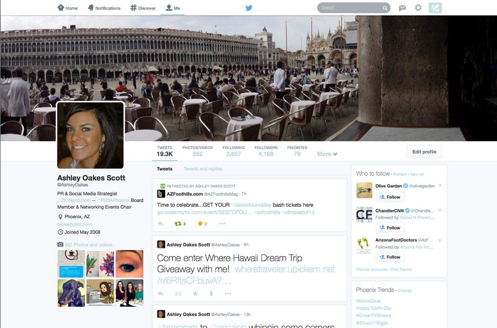
Task: Open the three women photo thumbnail
Action: [x=129, y=293]
